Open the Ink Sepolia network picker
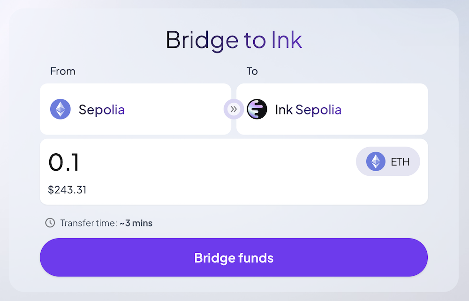The width and height of the screenshot is (469, 301). pyautogui.click(x=332, y=109)
